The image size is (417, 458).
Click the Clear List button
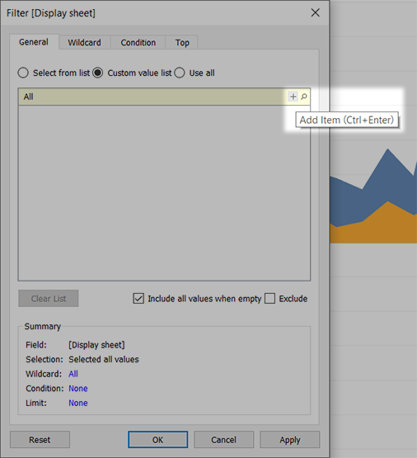click(49, 299)
